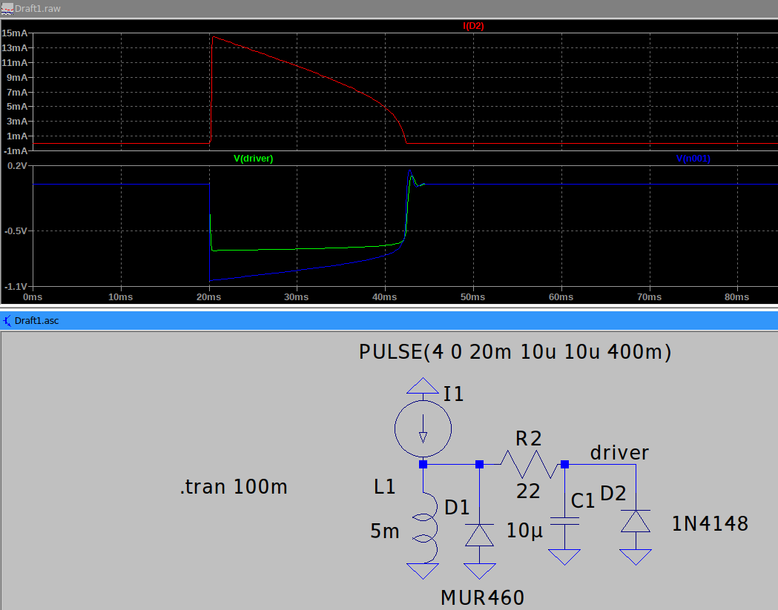Select the D2 diode symbol
This screenshot has height=610, width=778.
click(636, 521)
